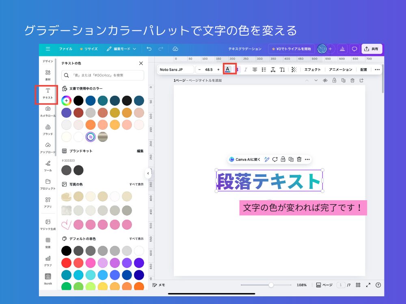Screen dimensions: 406x304
Task: Open the テキスト panel in the sidebar
Action: (48, 94)
